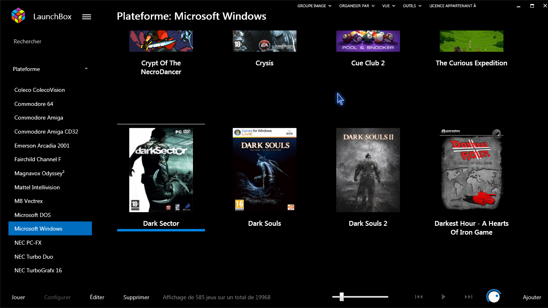Image resolution: width=548 pixels, height=308 pixels.
Task: Expand the Plateforme filter dropdown
Action: tap(50, 69)
